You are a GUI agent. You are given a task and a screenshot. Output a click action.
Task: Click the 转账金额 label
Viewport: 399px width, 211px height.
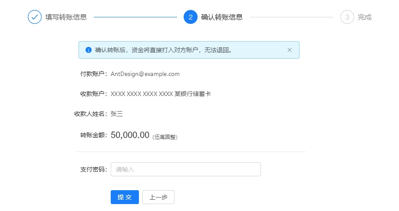(94, 135)
